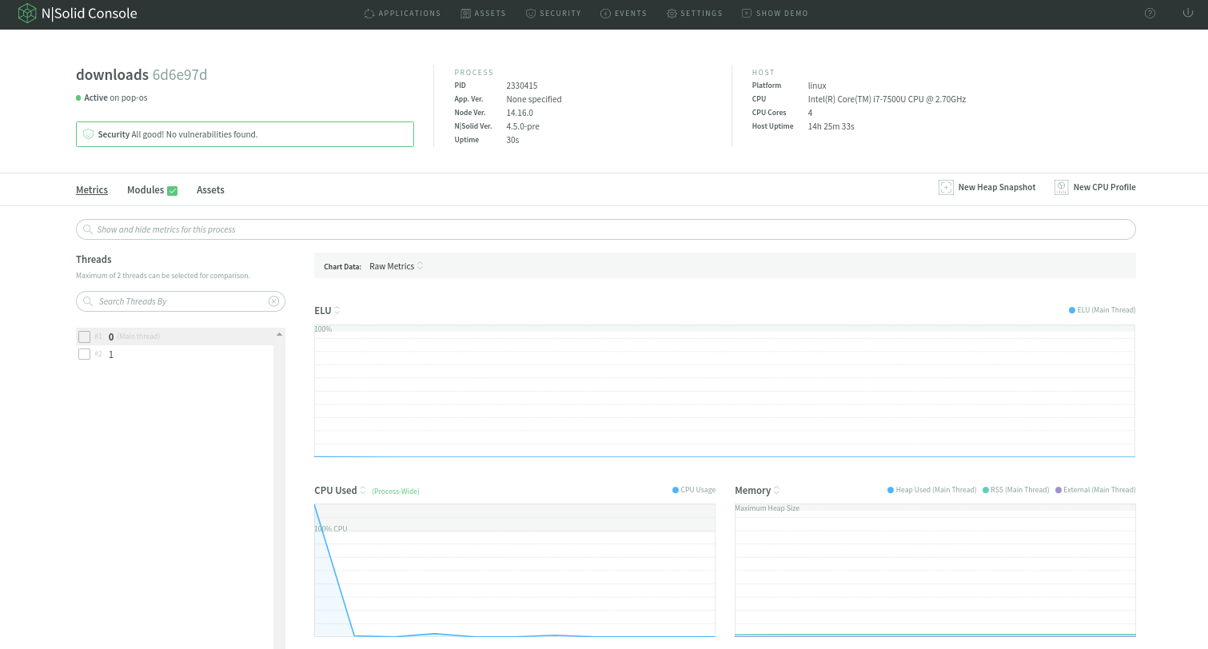This screenshot has width=1208, height=649.
Task: Click the shield icon in security banner
Action: click(x=88, y=134)
